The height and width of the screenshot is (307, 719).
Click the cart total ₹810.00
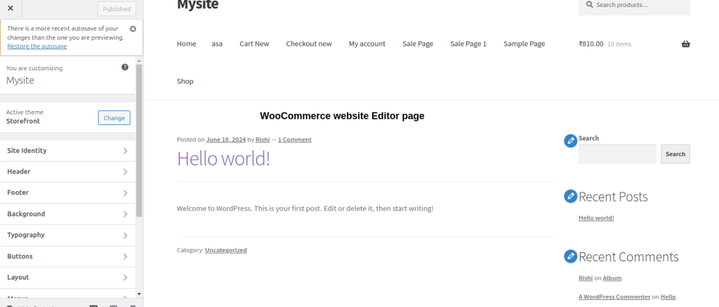point(591,44)
